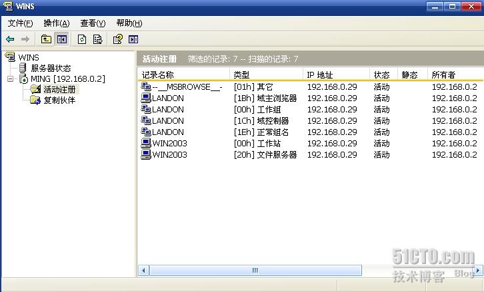Click the Up one level folder icon
484x292 pixels.
tap(46, 39)
